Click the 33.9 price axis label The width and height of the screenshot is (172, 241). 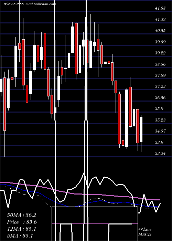click(159, 142)
